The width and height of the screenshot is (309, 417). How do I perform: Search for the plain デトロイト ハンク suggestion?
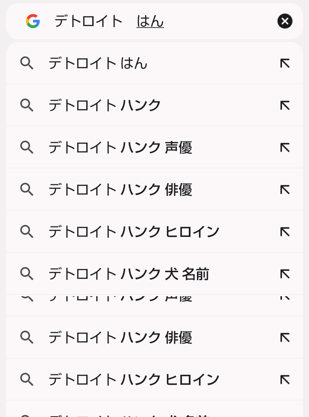tap(105, 105)
